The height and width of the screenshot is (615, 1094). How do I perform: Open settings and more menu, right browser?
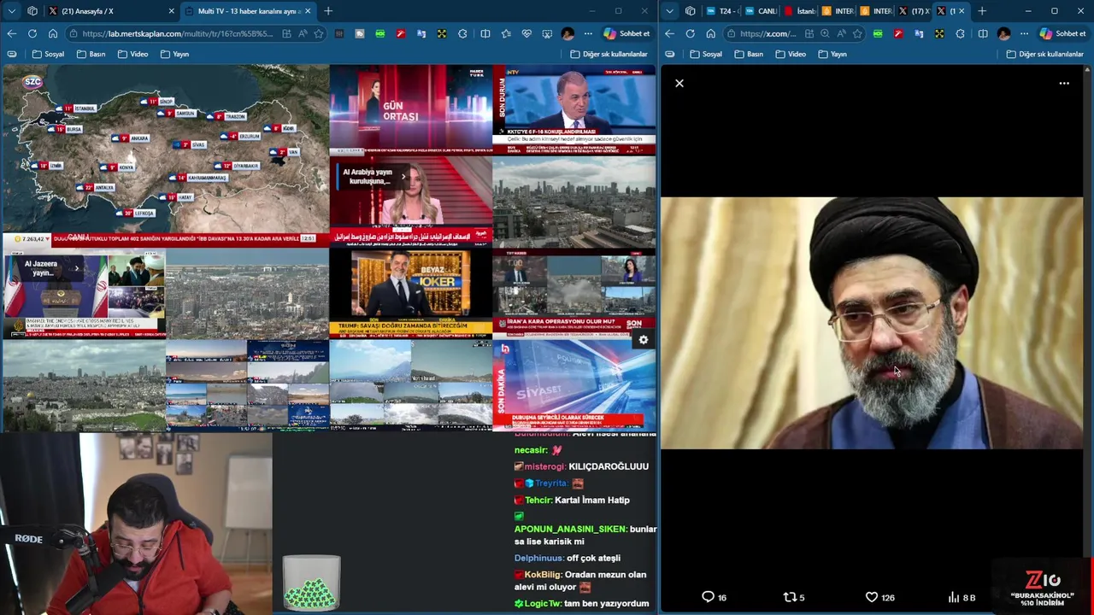point(1024,33)
